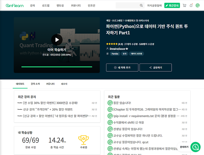Click the 문의하기 label

pos(184,147)
